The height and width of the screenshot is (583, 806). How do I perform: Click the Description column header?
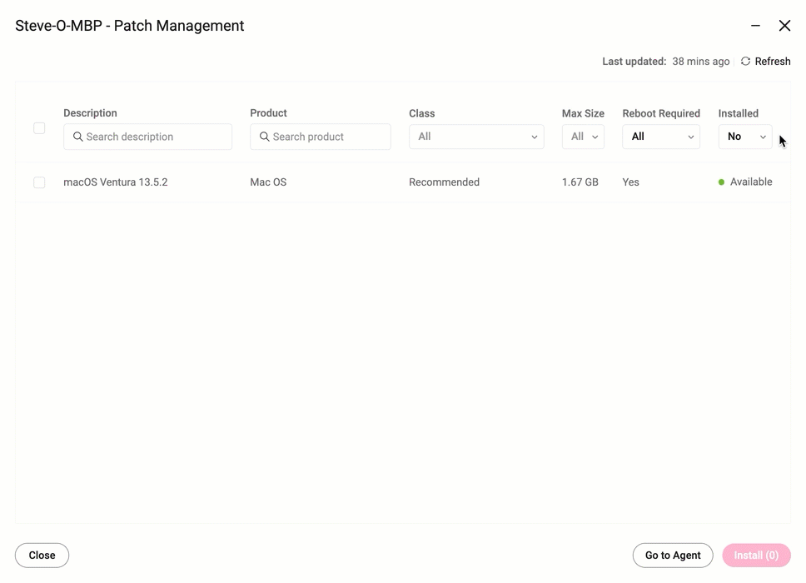click(91, 113)
